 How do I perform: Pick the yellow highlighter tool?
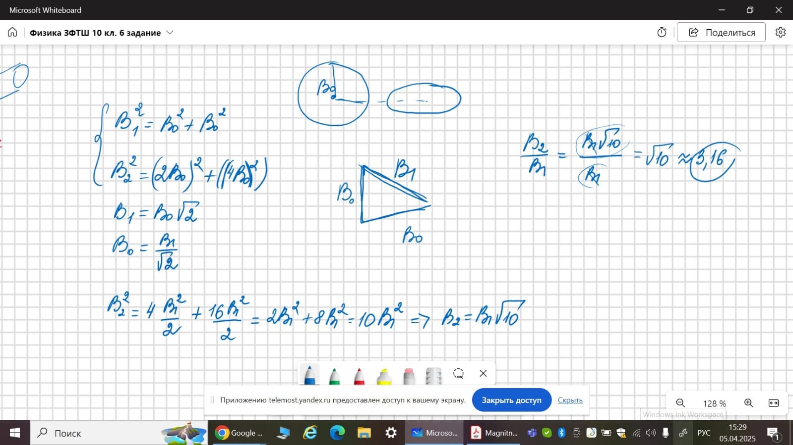[x=384, y=377]
